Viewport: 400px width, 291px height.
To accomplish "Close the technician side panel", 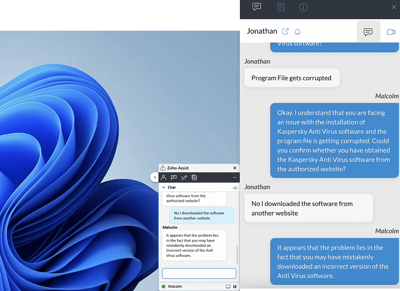I will click(394, 7).
